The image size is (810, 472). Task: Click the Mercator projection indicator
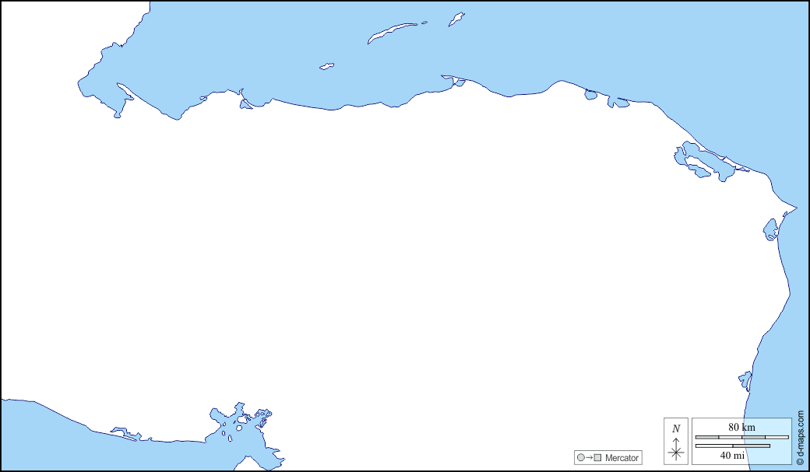point(608,457)
